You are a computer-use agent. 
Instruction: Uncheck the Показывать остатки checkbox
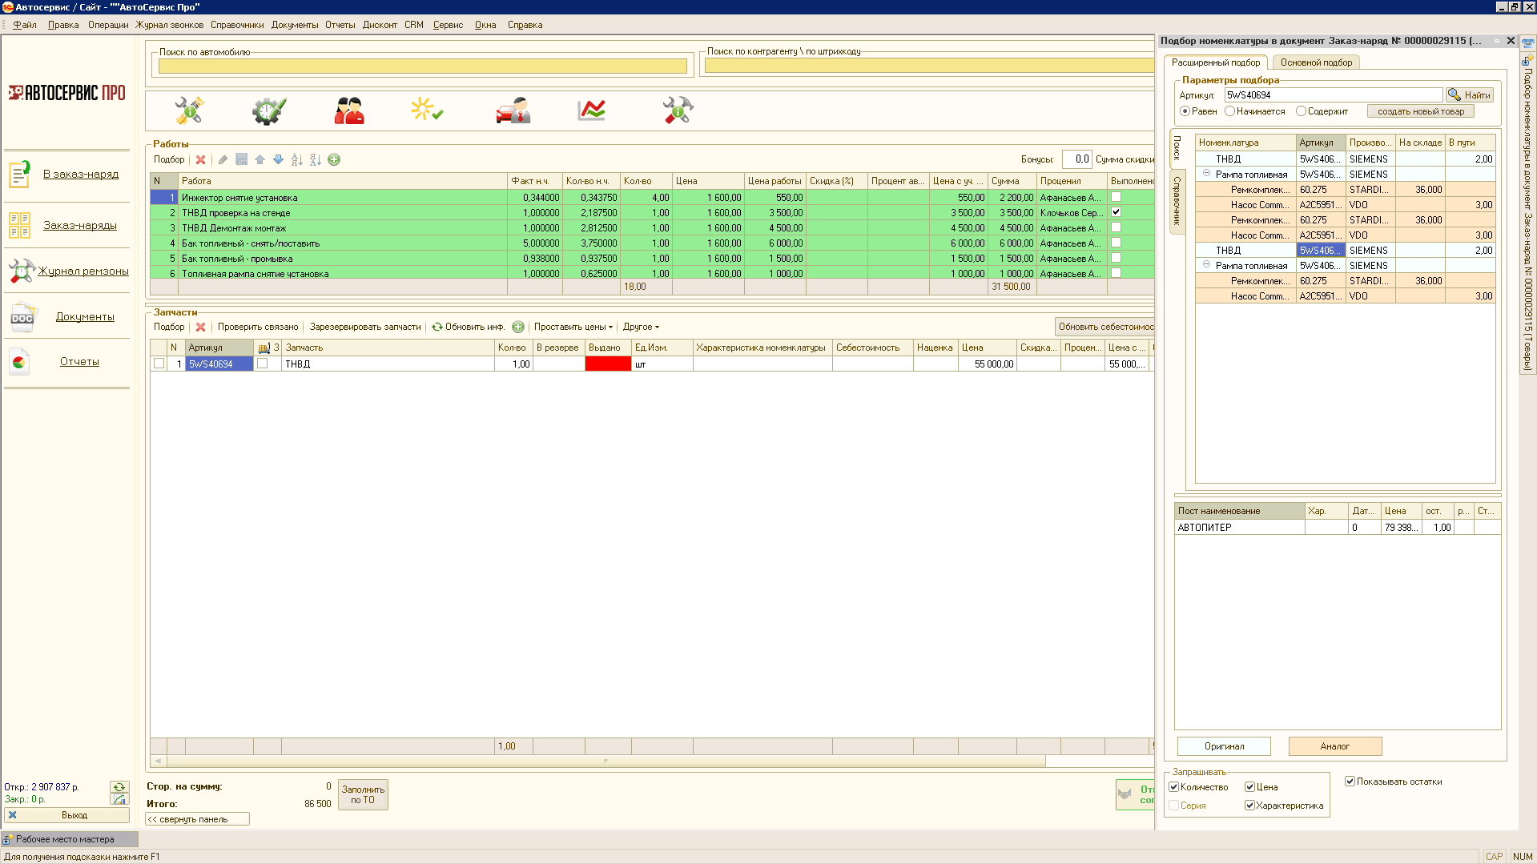tap(1350, 782)
